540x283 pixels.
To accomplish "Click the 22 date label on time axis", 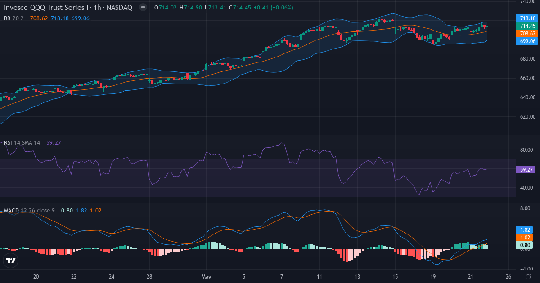I will coord(74,277).
